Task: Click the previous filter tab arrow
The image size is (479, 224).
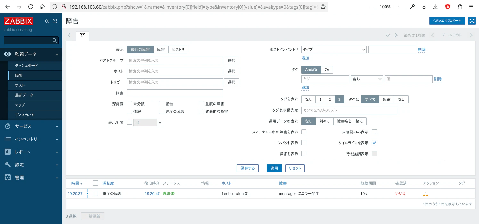Action: coord(69,35)
